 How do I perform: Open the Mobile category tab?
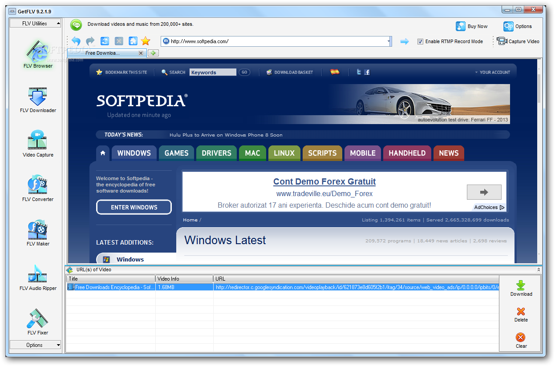click(x=363, y=153)
